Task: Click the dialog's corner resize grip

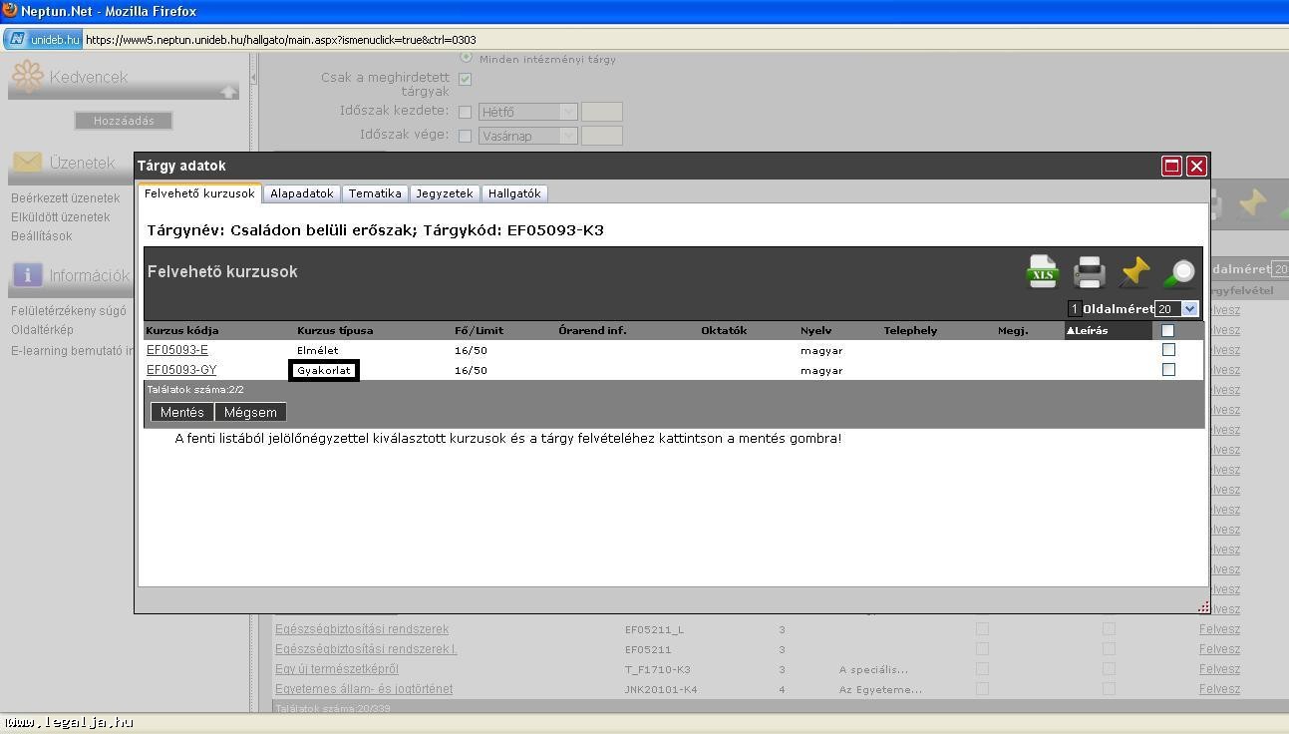Action: [1203, 606]
